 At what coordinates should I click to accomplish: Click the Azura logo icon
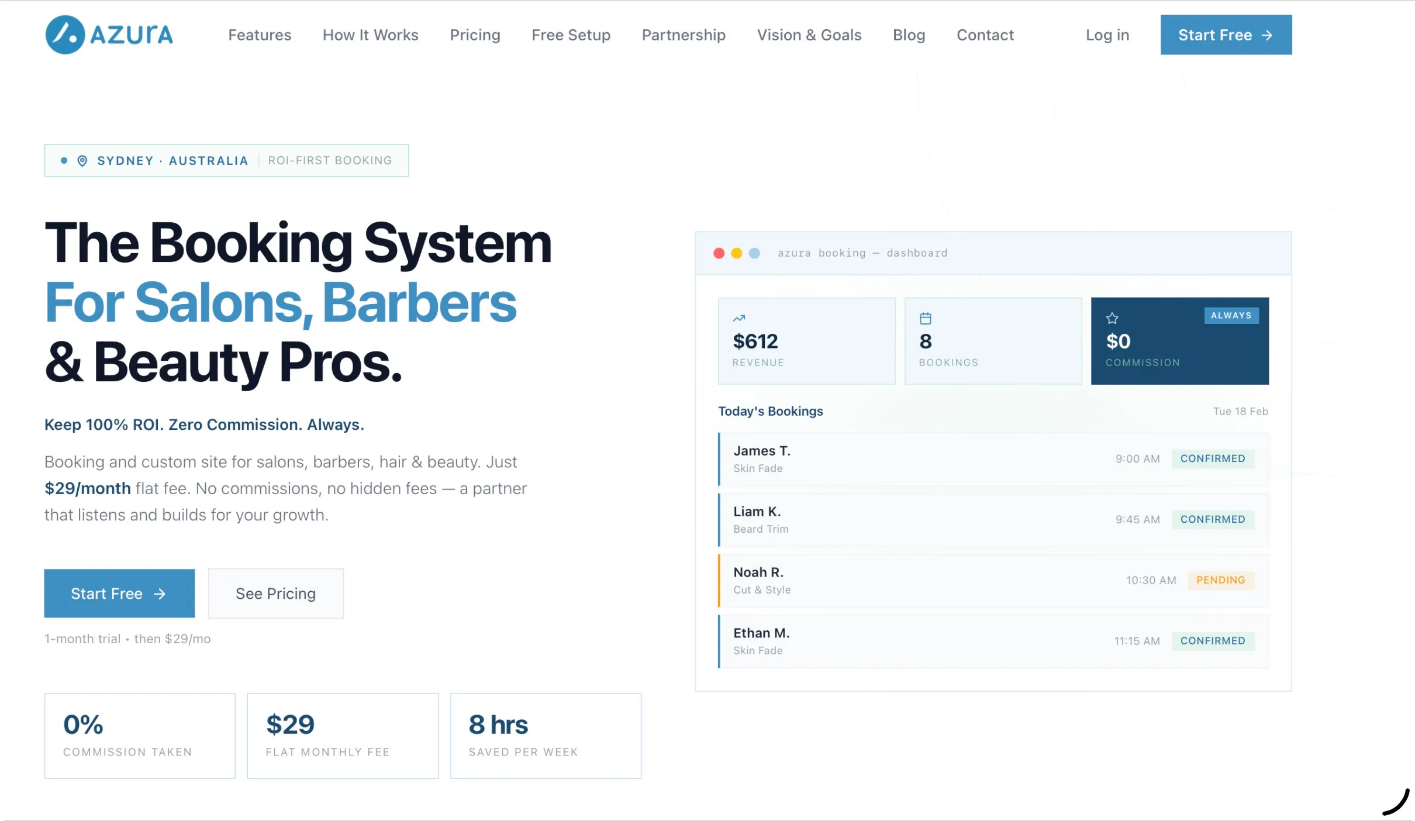pos(65,35)
